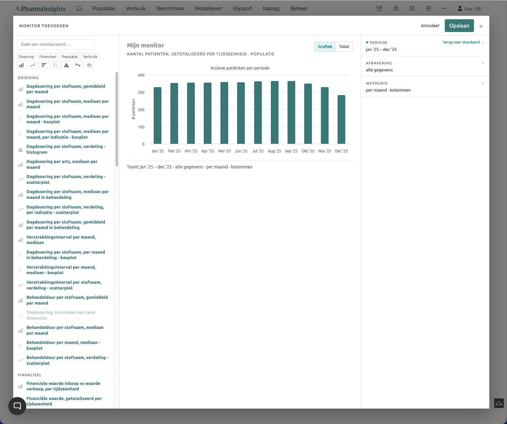Image resolution: width=507 pixels, height=424 pixels.
Task: Click the 'Mijn monitor' title
Action: click(145, 45)
